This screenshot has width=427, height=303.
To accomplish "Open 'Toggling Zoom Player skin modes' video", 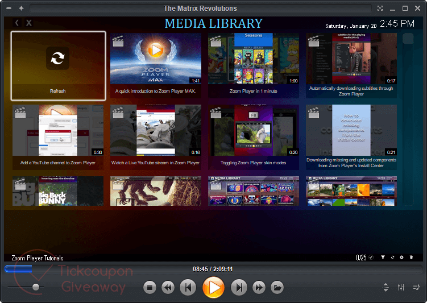I will tap(253, 137).
